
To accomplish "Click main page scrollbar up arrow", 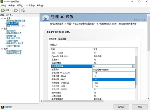I will [148, 15].
